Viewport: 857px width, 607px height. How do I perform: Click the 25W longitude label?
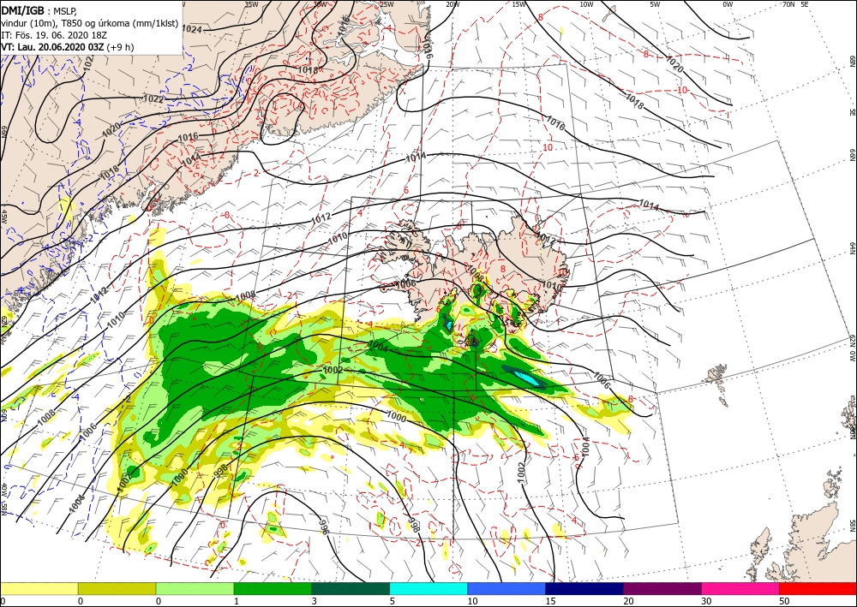tap(387, 4)
